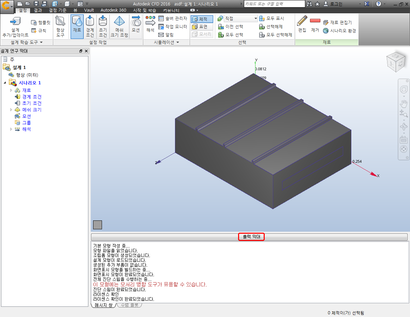Open 작업 모니터
Viewport: 410px width, 317px height.
(x=173, y=27)
